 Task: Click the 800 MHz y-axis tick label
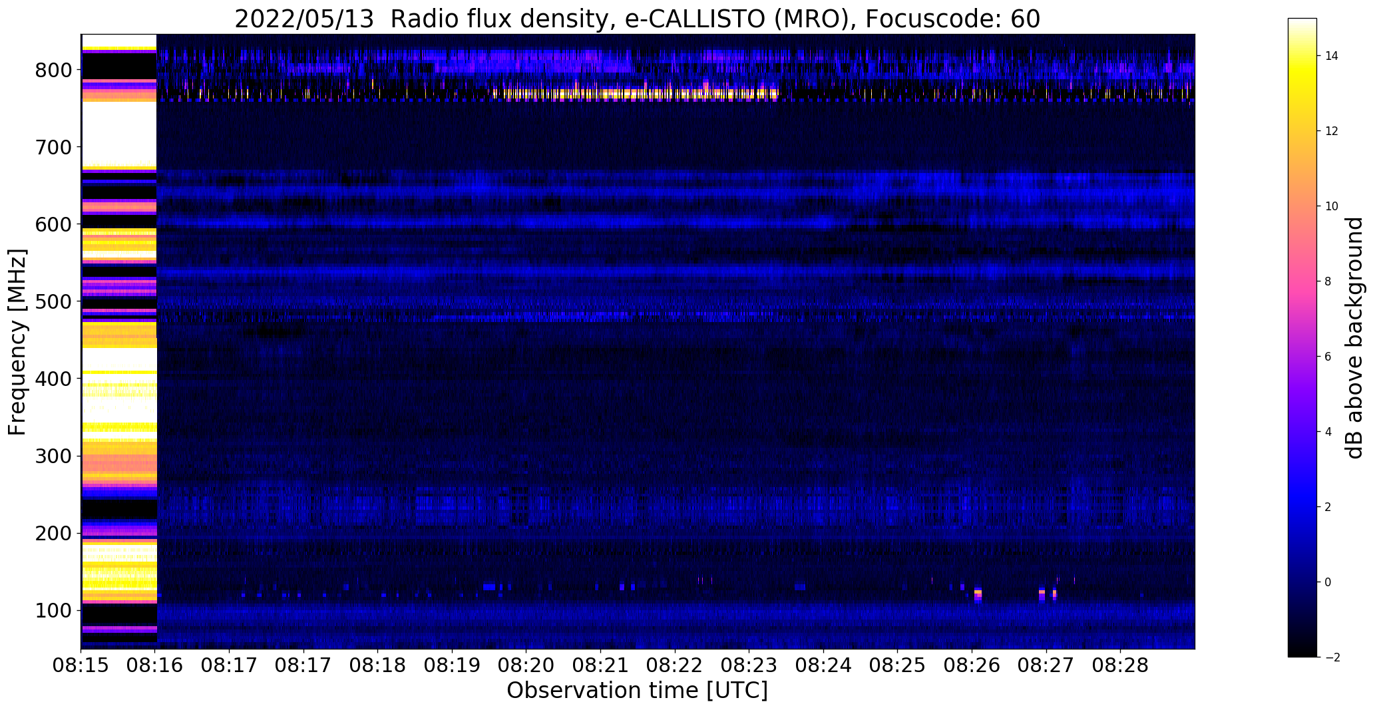pyautogui.click(x=53, y=70)
